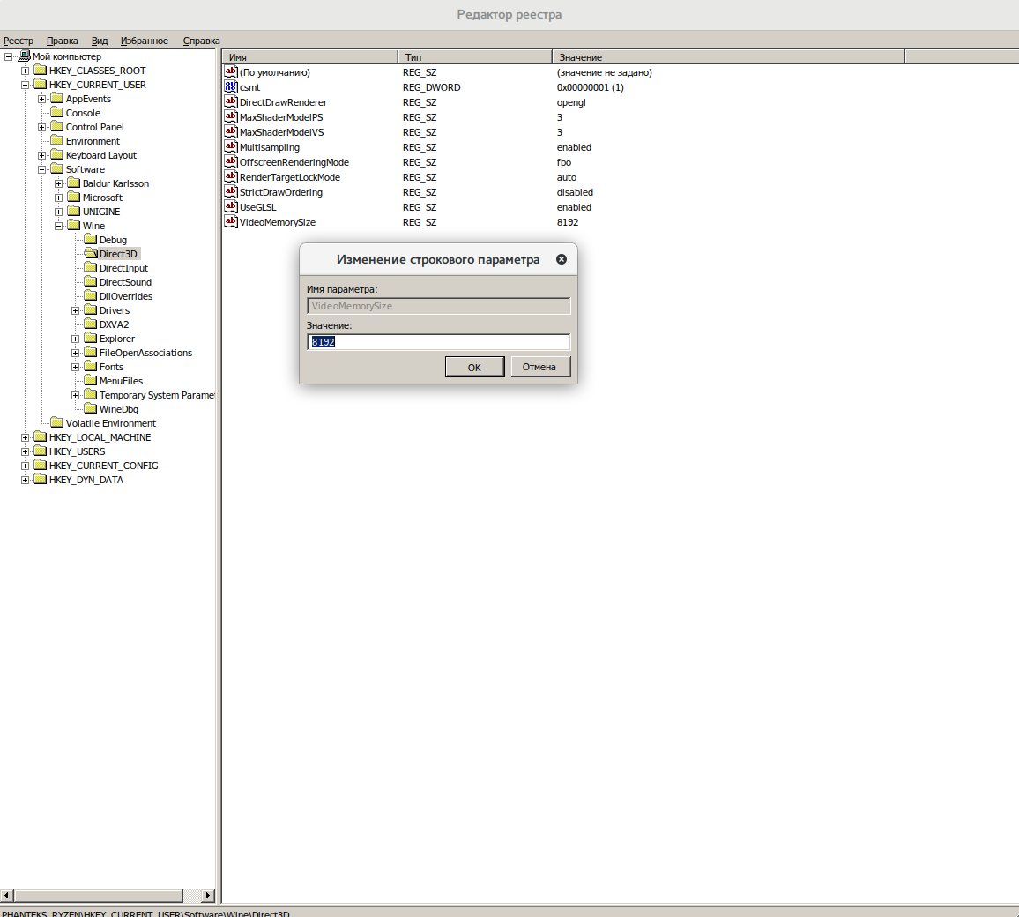Open the Справка menu
Viewport: 1019px width, 917px height.
202,41
